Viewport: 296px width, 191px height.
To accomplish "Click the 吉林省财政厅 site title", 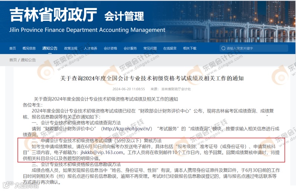I will (x=54, y=15).
